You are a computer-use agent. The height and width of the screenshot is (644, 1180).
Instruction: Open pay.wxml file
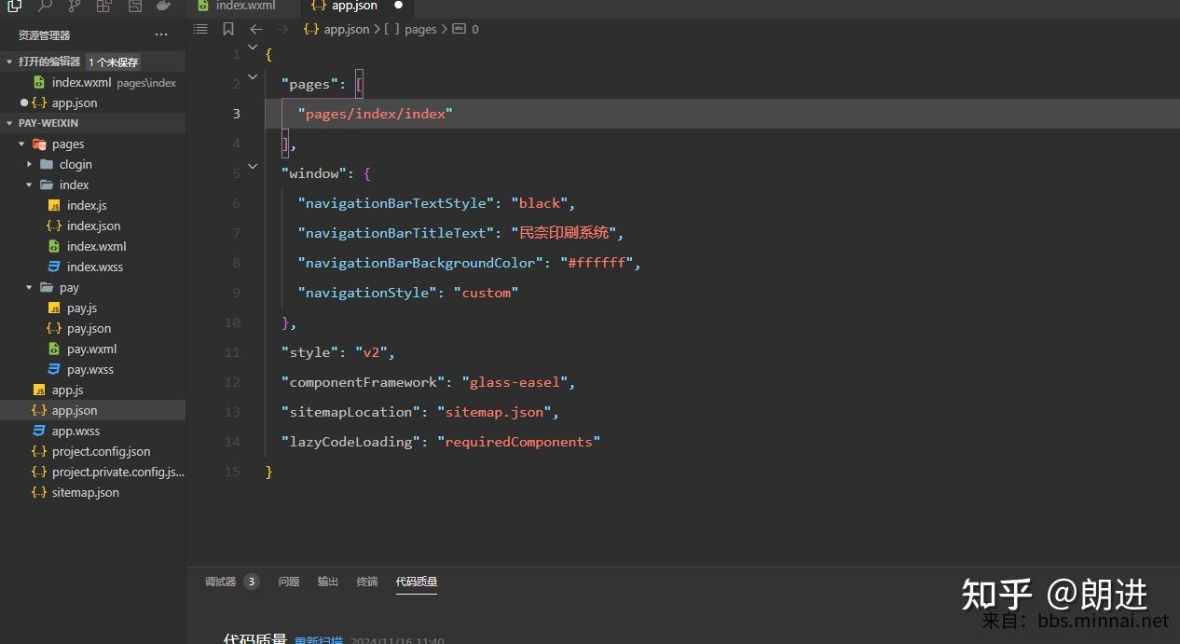(93, 349)
